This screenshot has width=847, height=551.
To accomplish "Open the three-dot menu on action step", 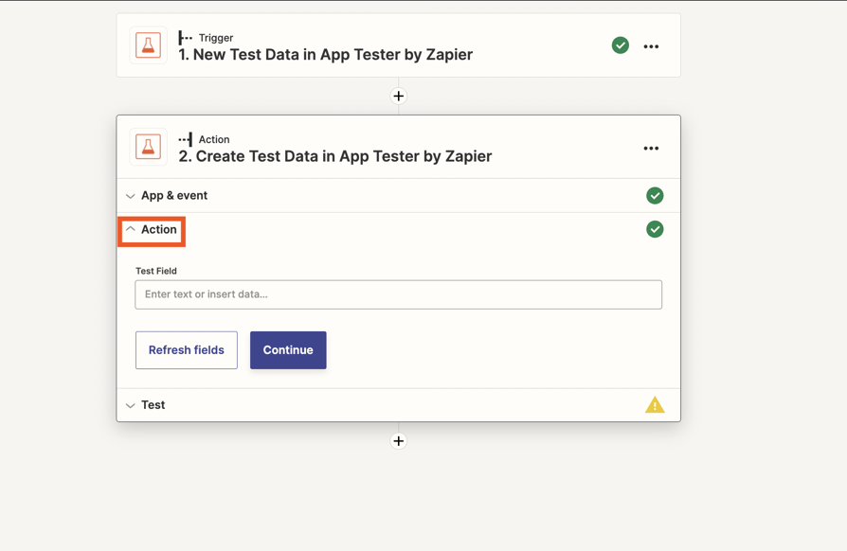I will click(x=651, y=149).
